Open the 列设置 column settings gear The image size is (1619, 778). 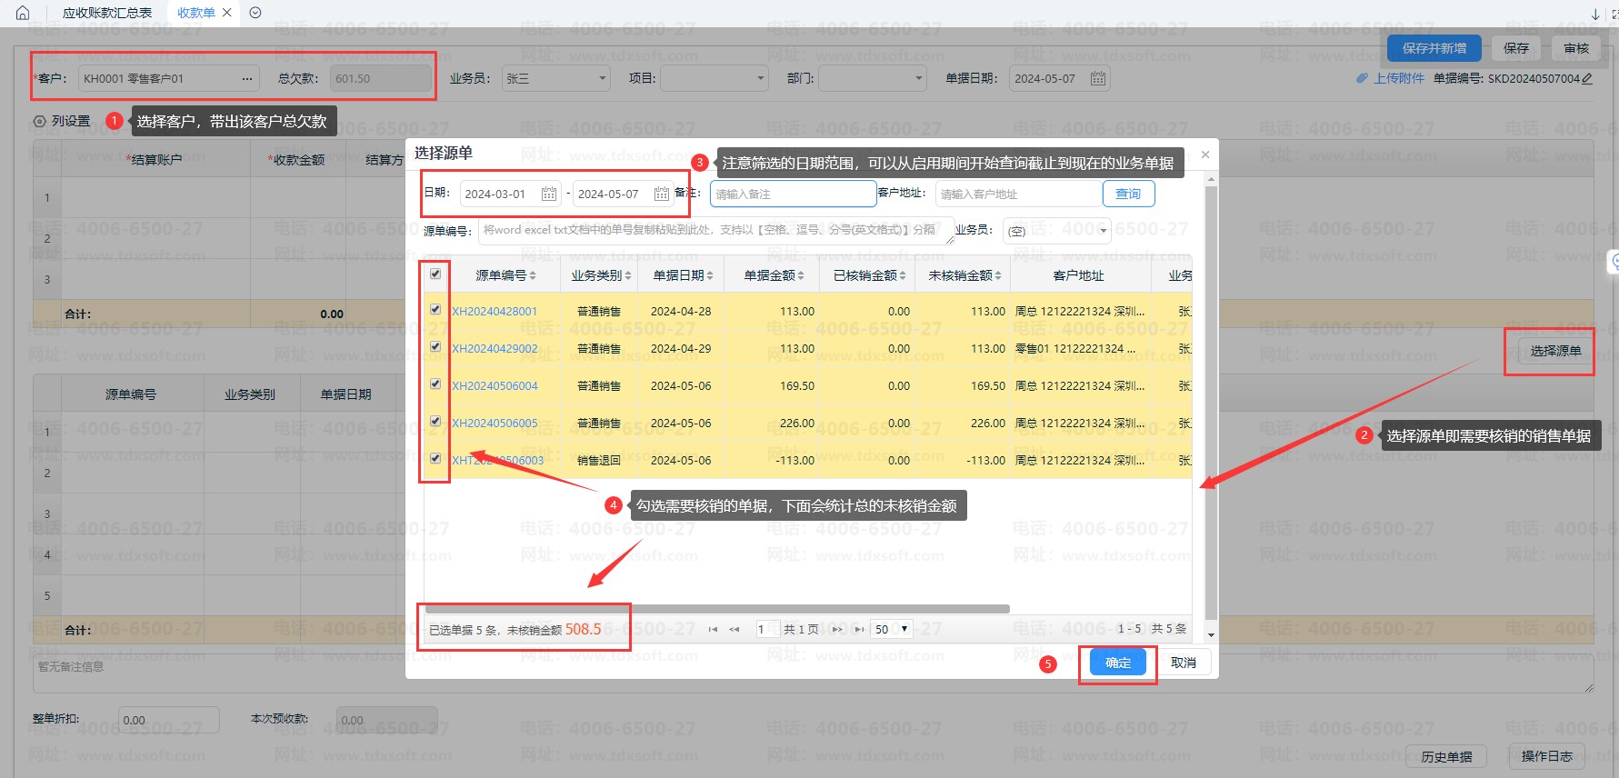pyautogui.click(x=39, y=121)
